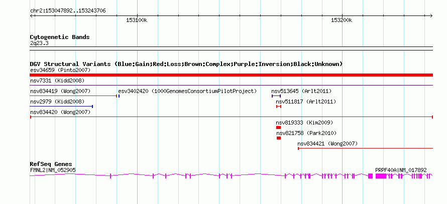Viewport: 447px width, 204px height.
Task: Open the FMNL2|NM_052905 gene label
Action: tap(53, 170)
